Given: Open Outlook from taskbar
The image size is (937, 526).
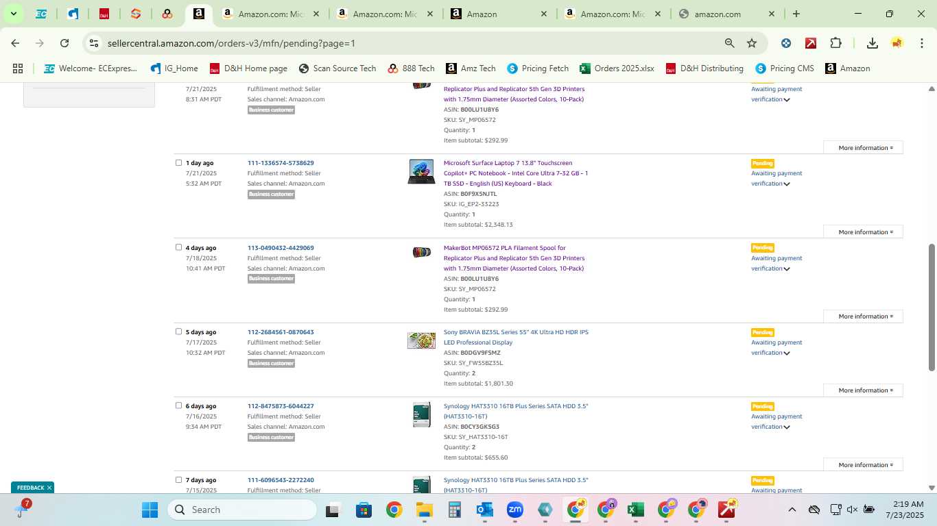Looking at the screenshot, I should (485, 510).
